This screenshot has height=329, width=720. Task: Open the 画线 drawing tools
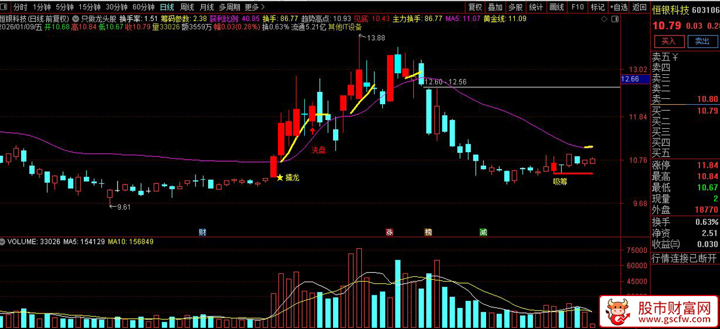pyautogui.click(x=557, y=7)
